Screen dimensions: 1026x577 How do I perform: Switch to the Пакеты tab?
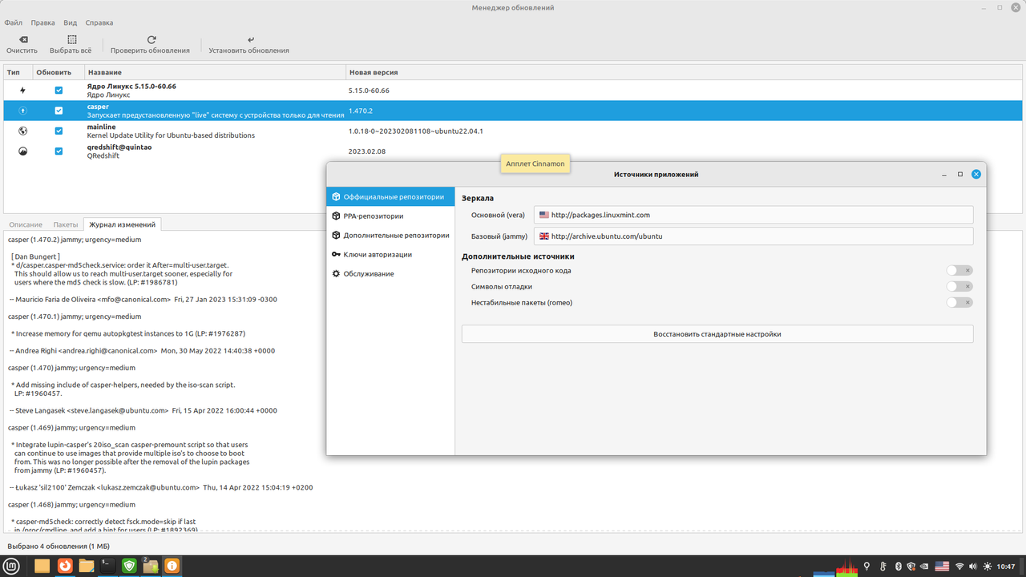(x=66, y=224)
